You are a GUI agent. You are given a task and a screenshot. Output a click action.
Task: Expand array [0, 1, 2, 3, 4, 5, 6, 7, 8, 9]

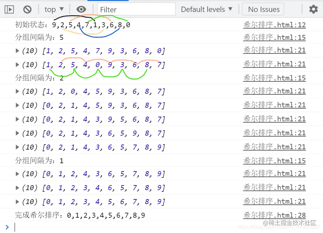coord(17,202)
